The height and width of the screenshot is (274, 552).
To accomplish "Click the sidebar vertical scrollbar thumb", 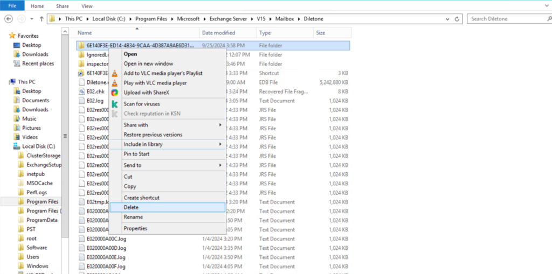I will coord(65,136).
